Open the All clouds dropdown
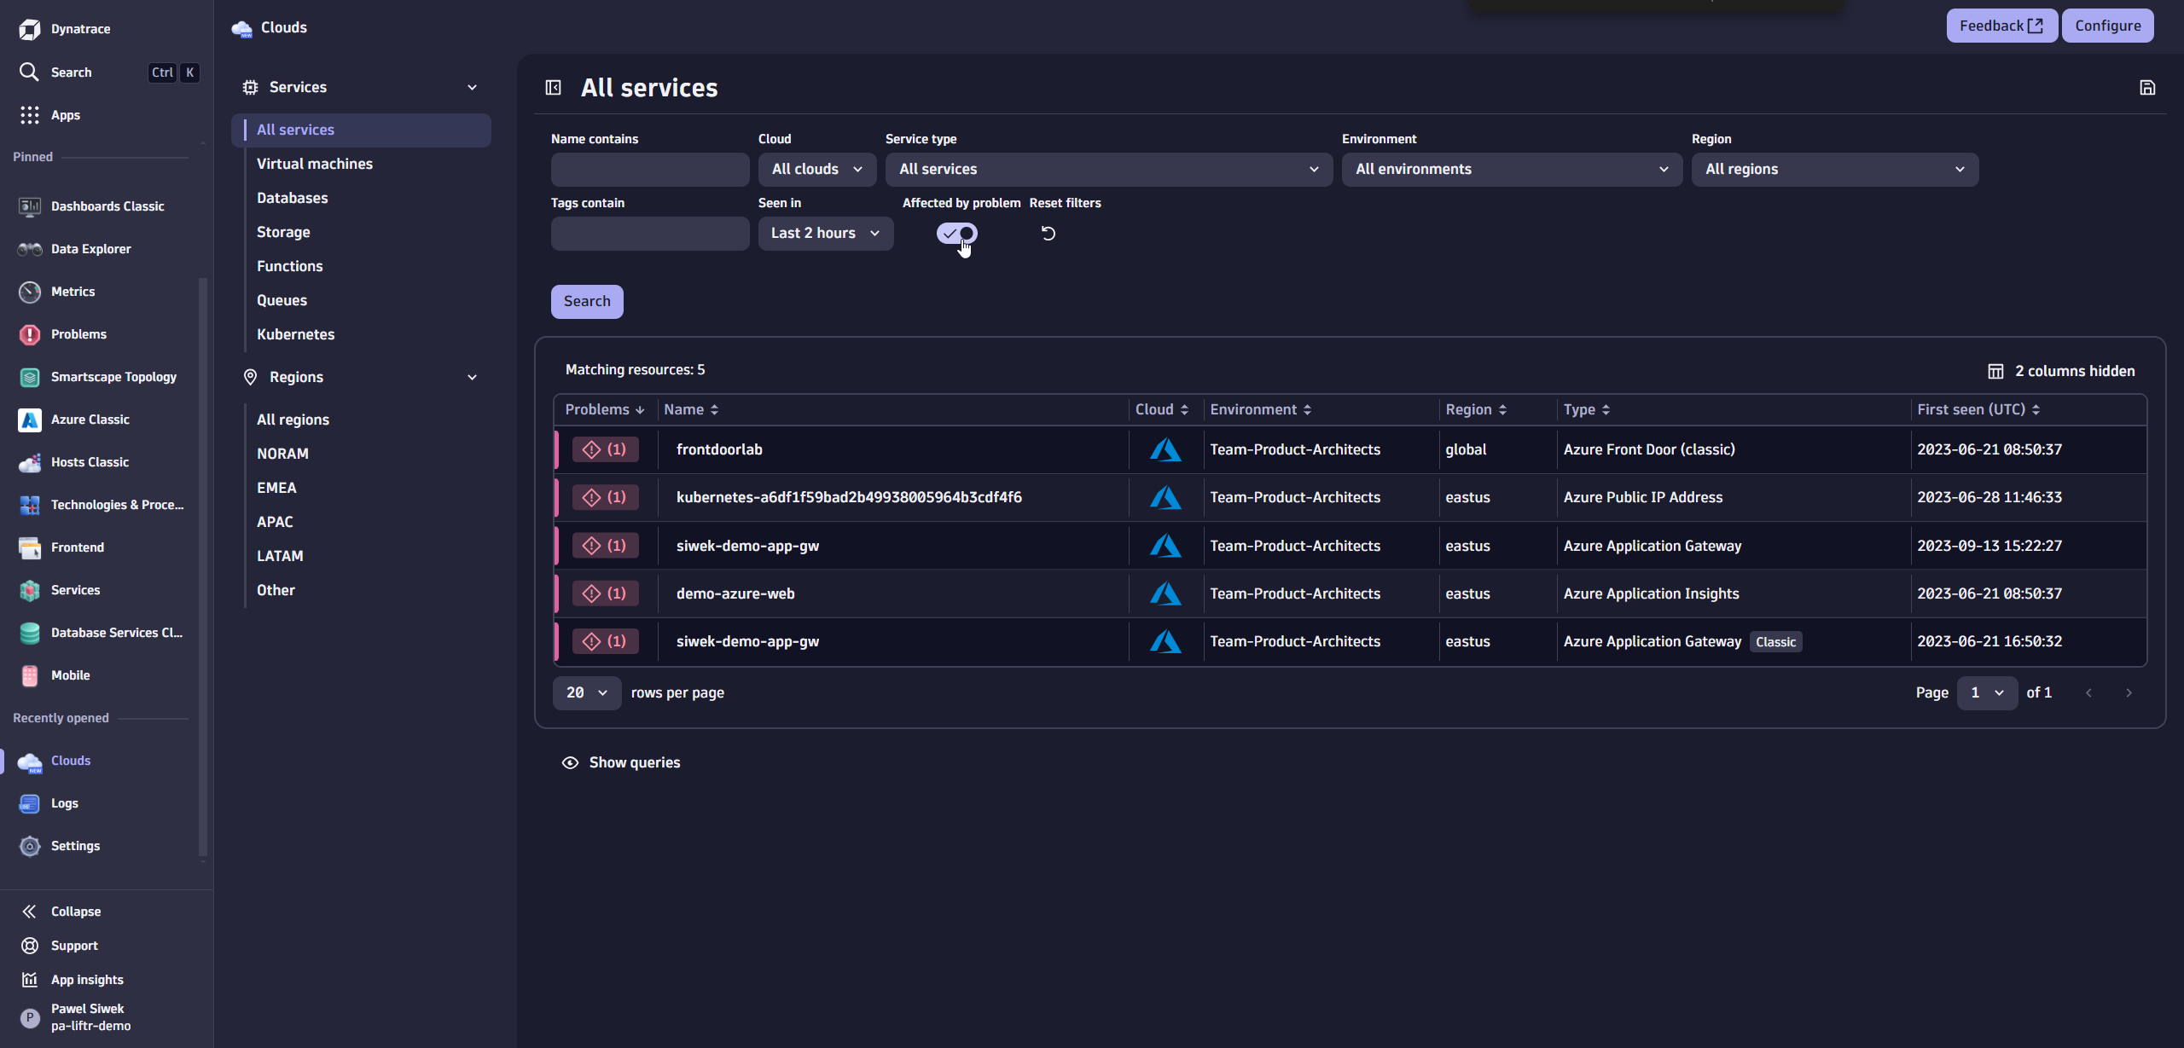The width and height of the screenshot is (2184, 1048). (816, 169)
